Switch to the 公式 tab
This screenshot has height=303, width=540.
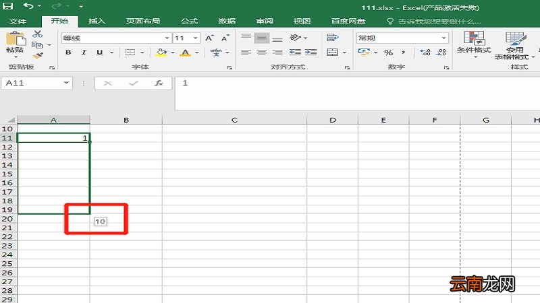(x=190, y=21)
